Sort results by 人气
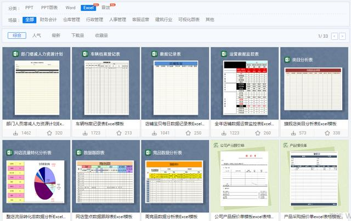Image resolution: width=351 pixels, height=221 pixels. click(x=37, y=36)
